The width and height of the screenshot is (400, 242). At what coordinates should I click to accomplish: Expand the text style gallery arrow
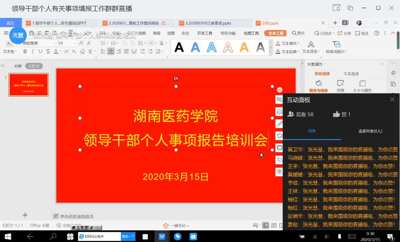click(x=271, y=47)
